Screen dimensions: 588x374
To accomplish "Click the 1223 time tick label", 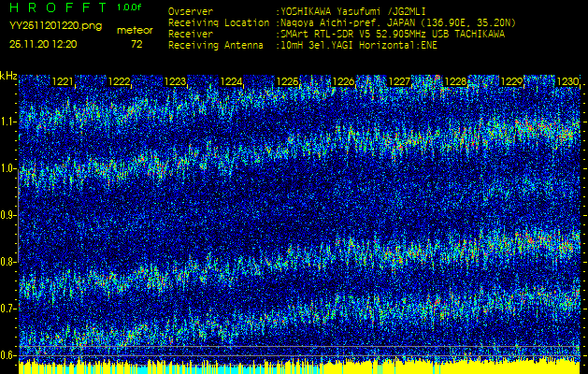I will [175, 82].
